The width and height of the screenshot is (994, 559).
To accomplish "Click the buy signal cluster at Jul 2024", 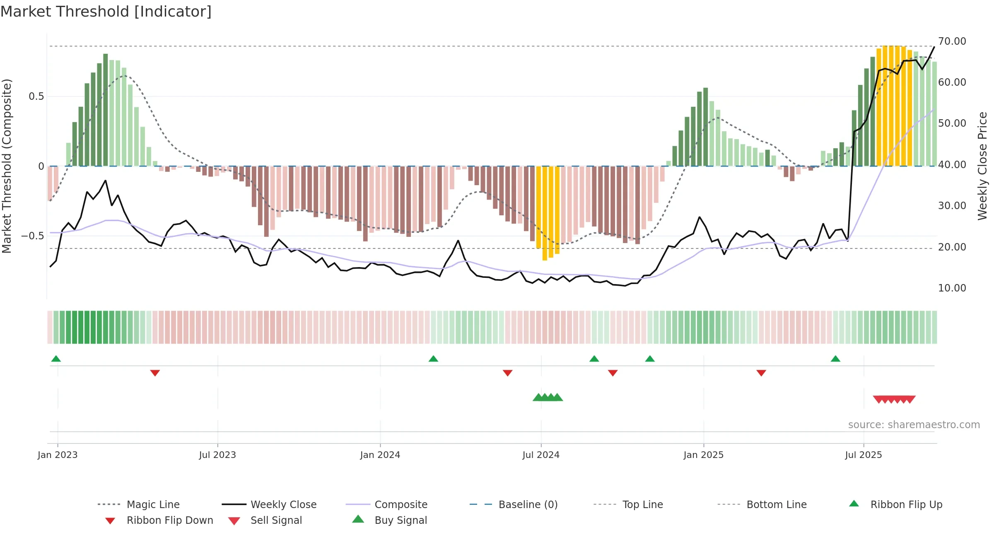I will pyautogui.click(x=548, y=397).
